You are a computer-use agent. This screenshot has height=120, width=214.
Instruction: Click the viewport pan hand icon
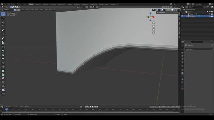tap(153, 26)
